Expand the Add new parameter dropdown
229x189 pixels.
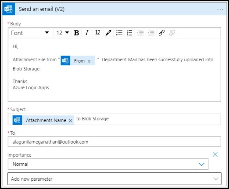114,179
